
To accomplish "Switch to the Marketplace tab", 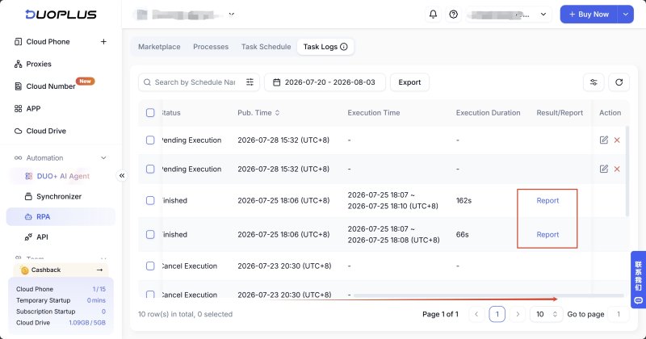I will [x=159, y=47].
